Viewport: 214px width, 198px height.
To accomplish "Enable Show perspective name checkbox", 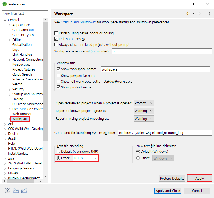I will tap(58, 76).
